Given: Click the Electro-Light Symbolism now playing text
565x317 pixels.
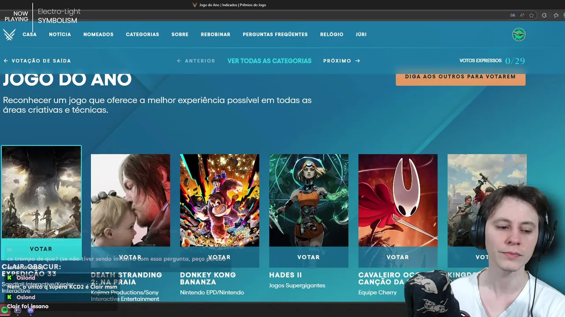Looking at the screenshot, I should [59, 16].
